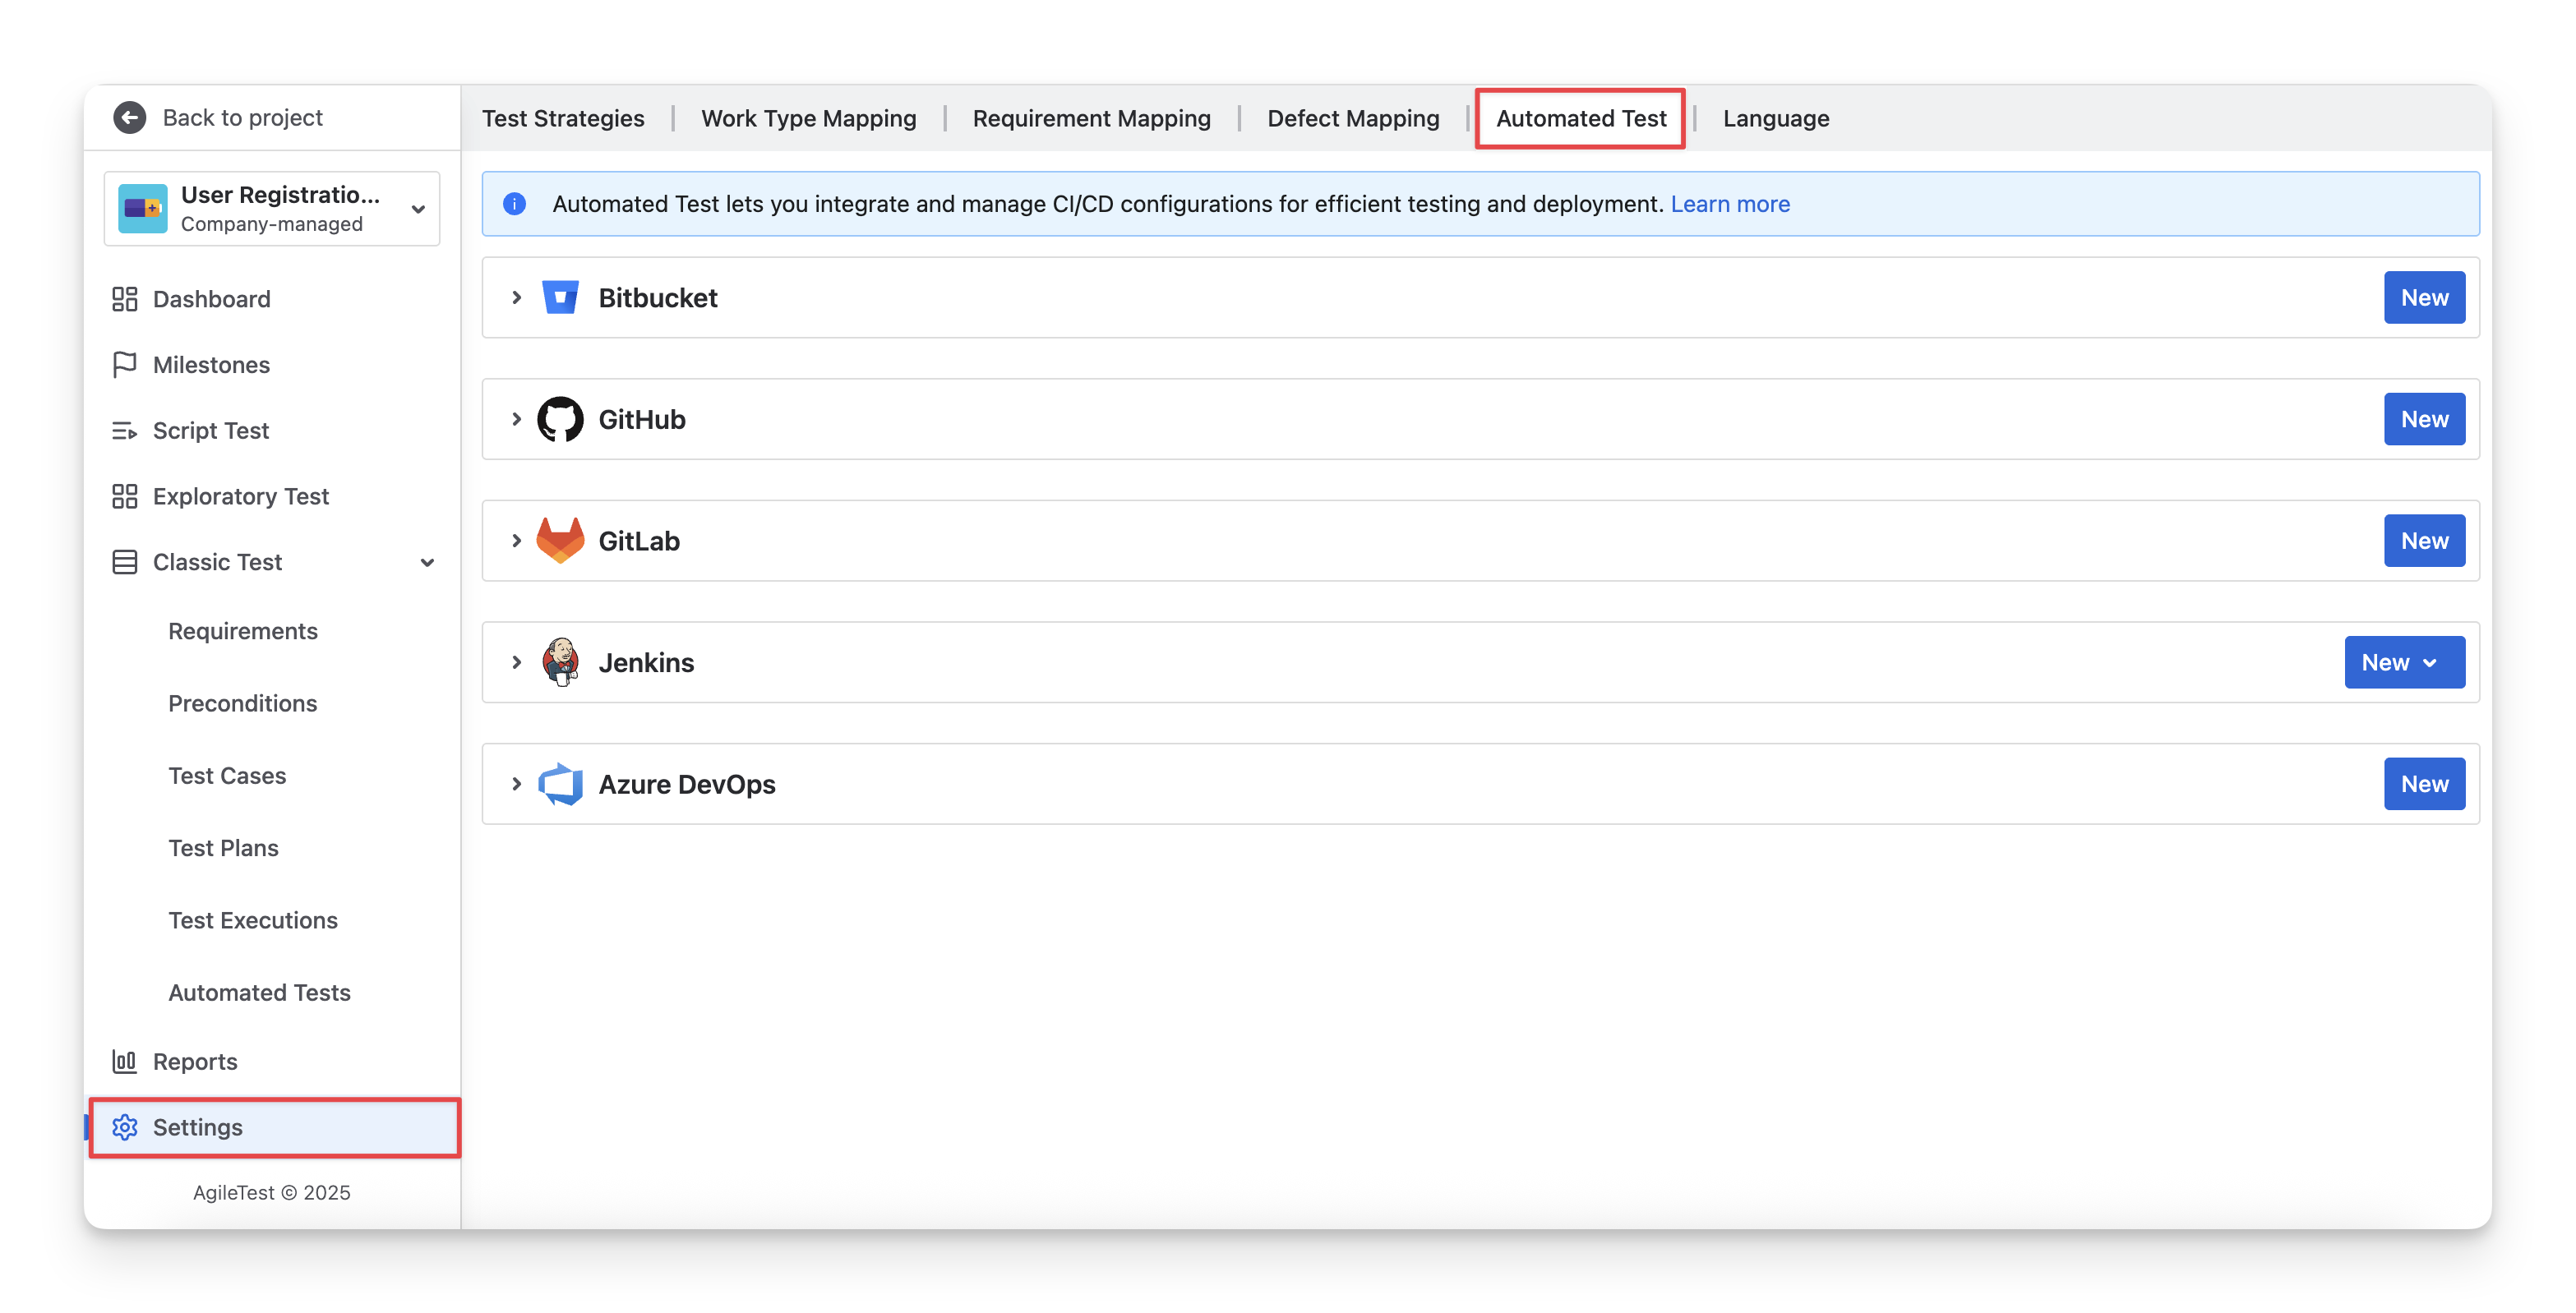Image resolution: width=2576 pixels, height=1313 pixels.
Task: Click the Jenkins butler logo
Action: coord(560,662)
